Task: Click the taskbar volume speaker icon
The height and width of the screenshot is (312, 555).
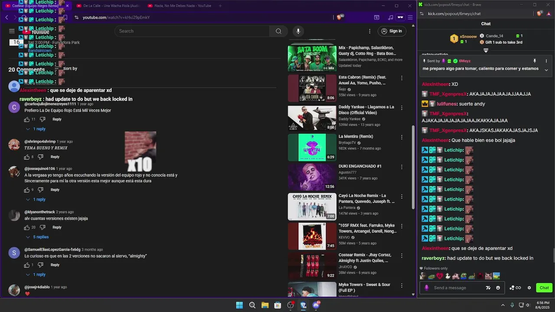Action: (x=528, y=305)
